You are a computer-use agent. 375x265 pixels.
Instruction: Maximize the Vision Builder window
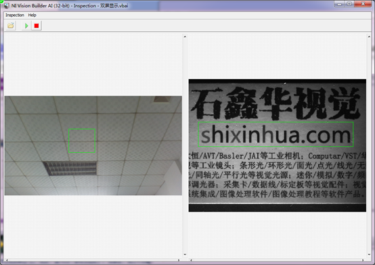pyautogui.click(x=349, y=4)
